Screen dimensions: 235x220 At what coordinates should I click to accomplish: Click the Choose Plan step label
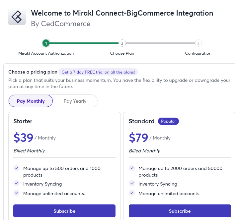[122, 53]
